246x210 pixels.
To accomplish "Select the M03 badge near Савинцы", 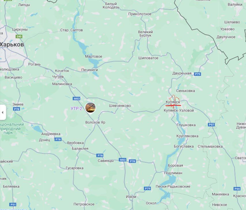I will point(122,160).
